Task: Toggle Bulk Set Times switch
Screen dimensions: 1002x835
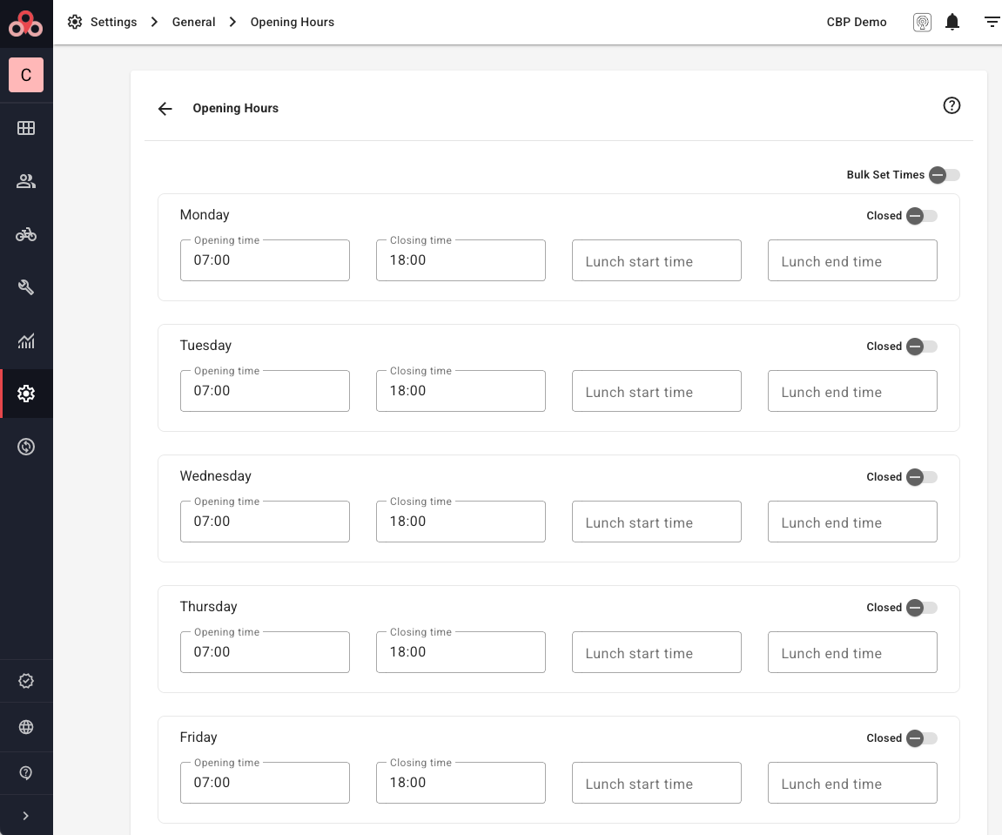Action: [944, 174]
